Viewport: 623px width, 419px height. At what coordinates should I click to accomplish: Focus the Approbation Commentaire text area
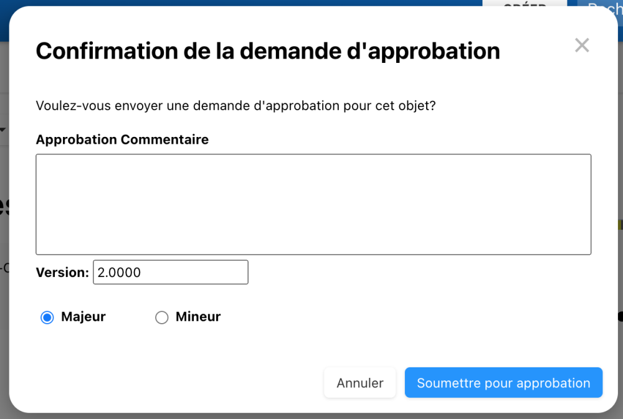tap(313, 204)
